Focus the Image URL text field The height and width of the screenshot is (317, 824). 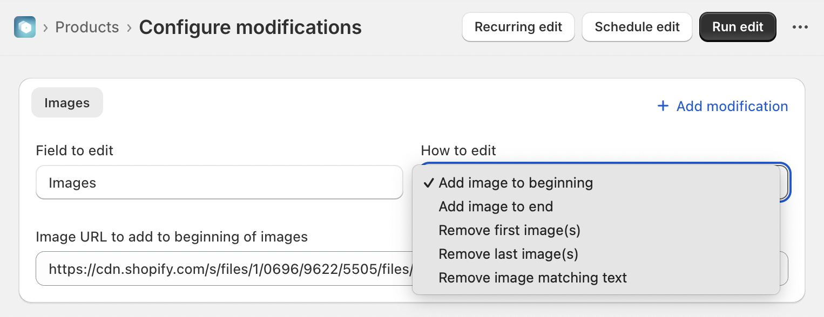click(x=221, y=268)
